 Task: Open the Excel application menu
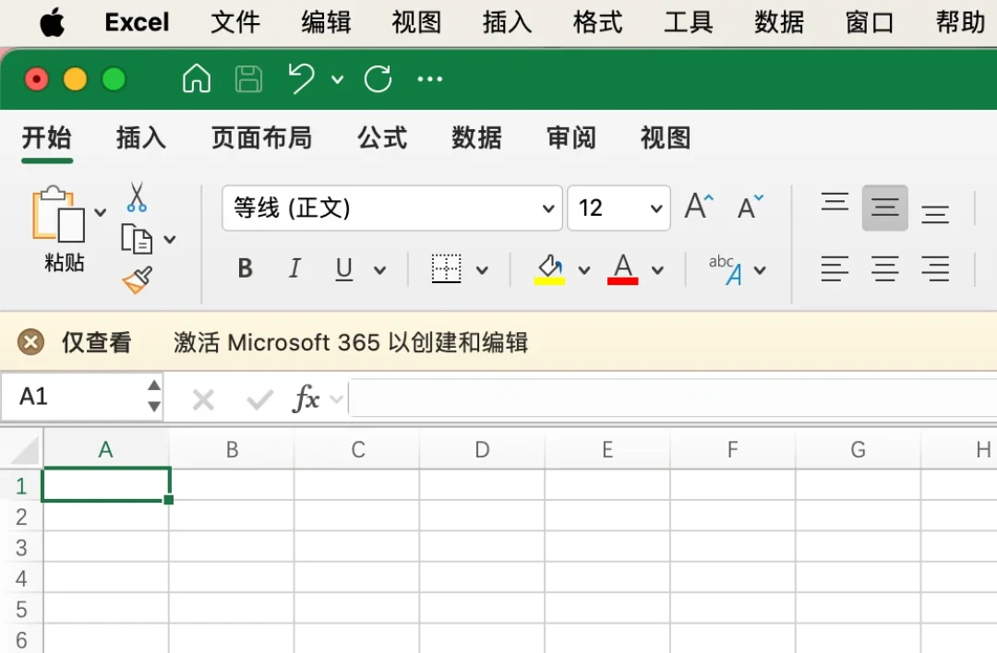click(137, 23)
